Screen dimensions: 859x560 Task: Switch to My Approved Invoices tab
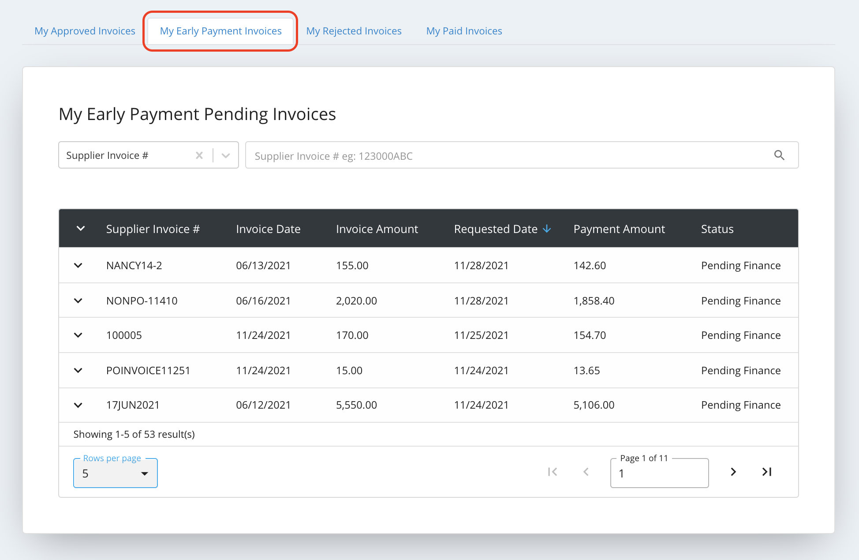point(85,31)
